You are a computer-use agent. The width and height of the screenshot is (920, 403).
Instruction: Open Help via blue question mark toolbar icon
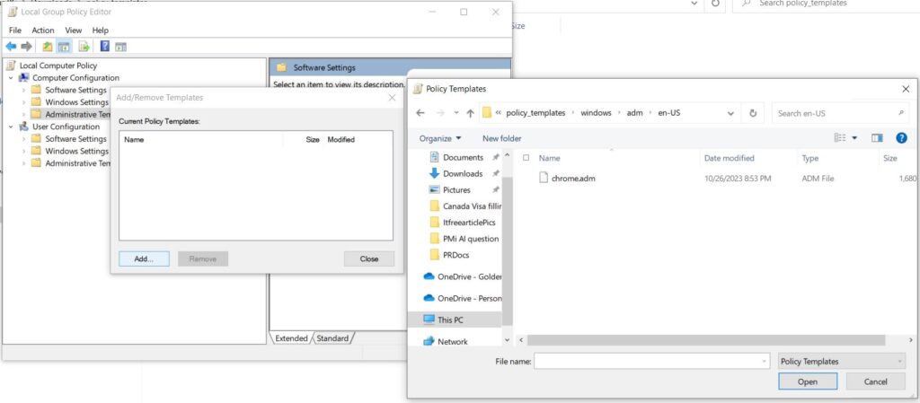(x=105, y=47)
